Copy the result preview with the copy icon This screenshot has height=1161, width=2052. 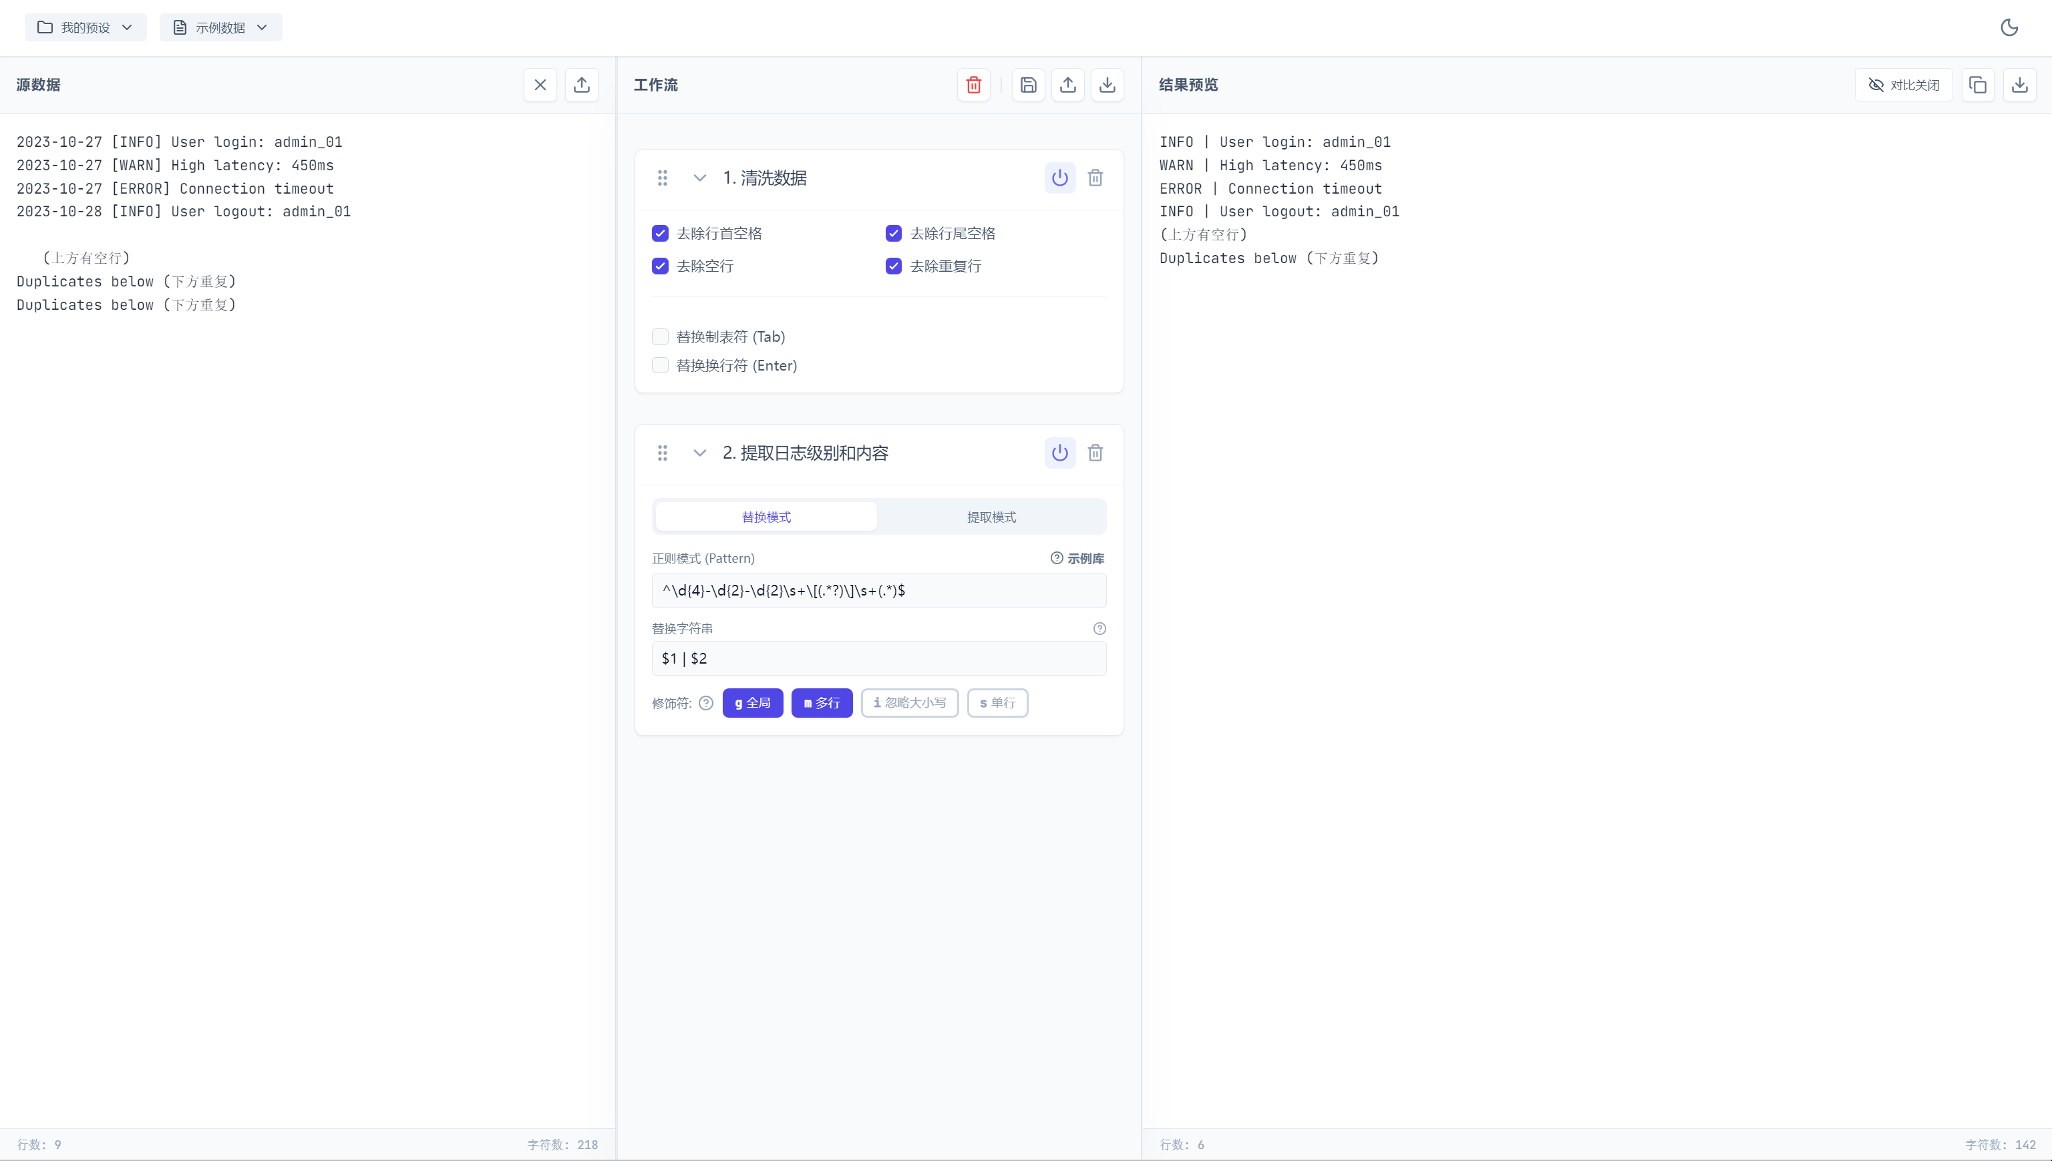1978,85
